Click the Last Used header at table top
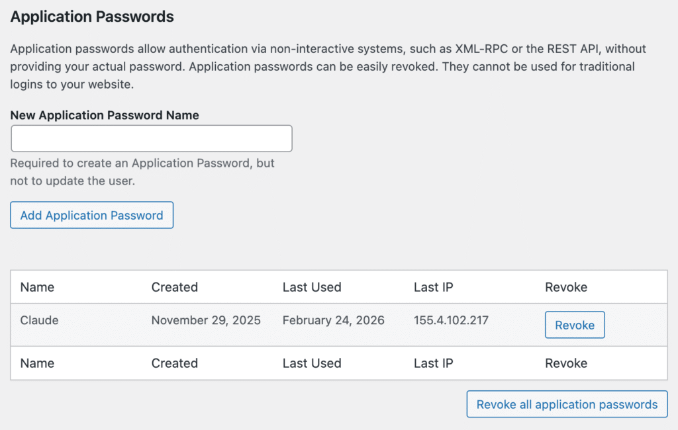The height and width of the screenshot is (430, 678). click(311, 287)
